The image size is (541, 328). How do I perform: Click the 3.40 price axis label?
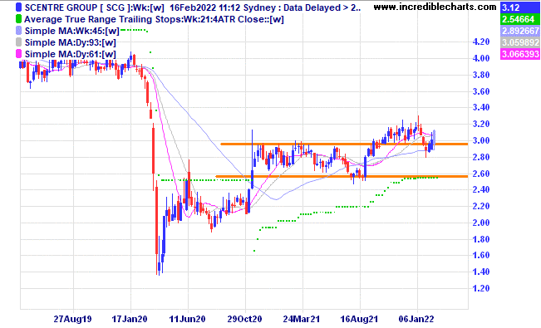pyautogui.click(x=481, y=108)
